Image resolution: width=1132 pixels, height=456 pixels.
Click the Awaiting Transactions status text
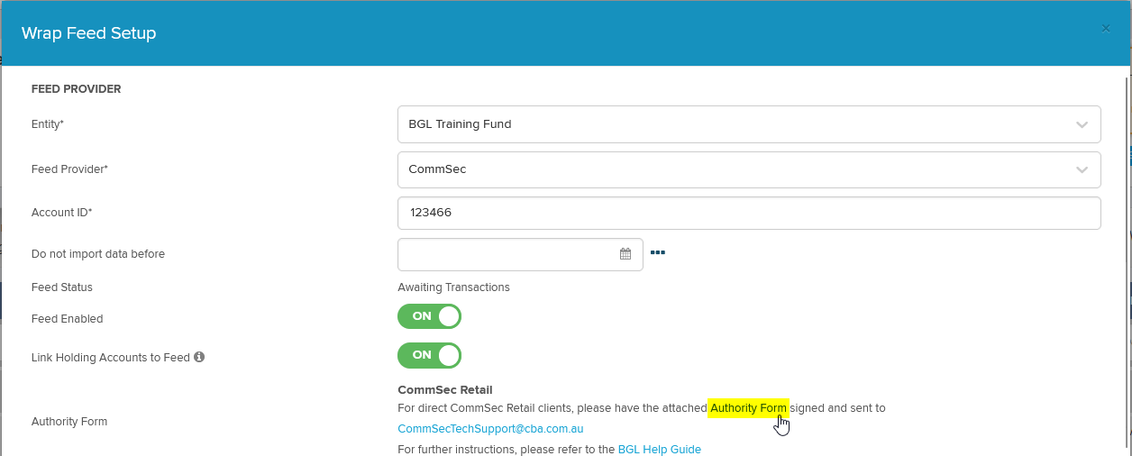(453, 287)
